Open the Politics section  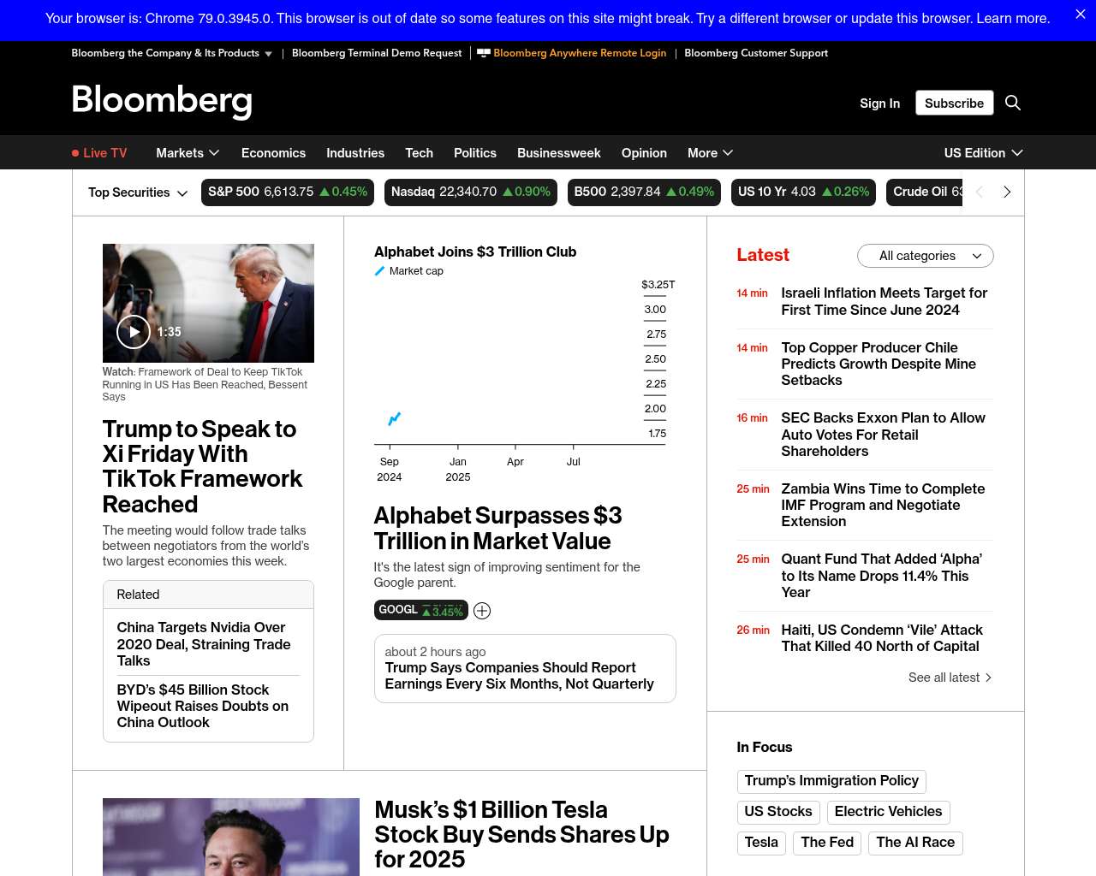tap(475, 153)
